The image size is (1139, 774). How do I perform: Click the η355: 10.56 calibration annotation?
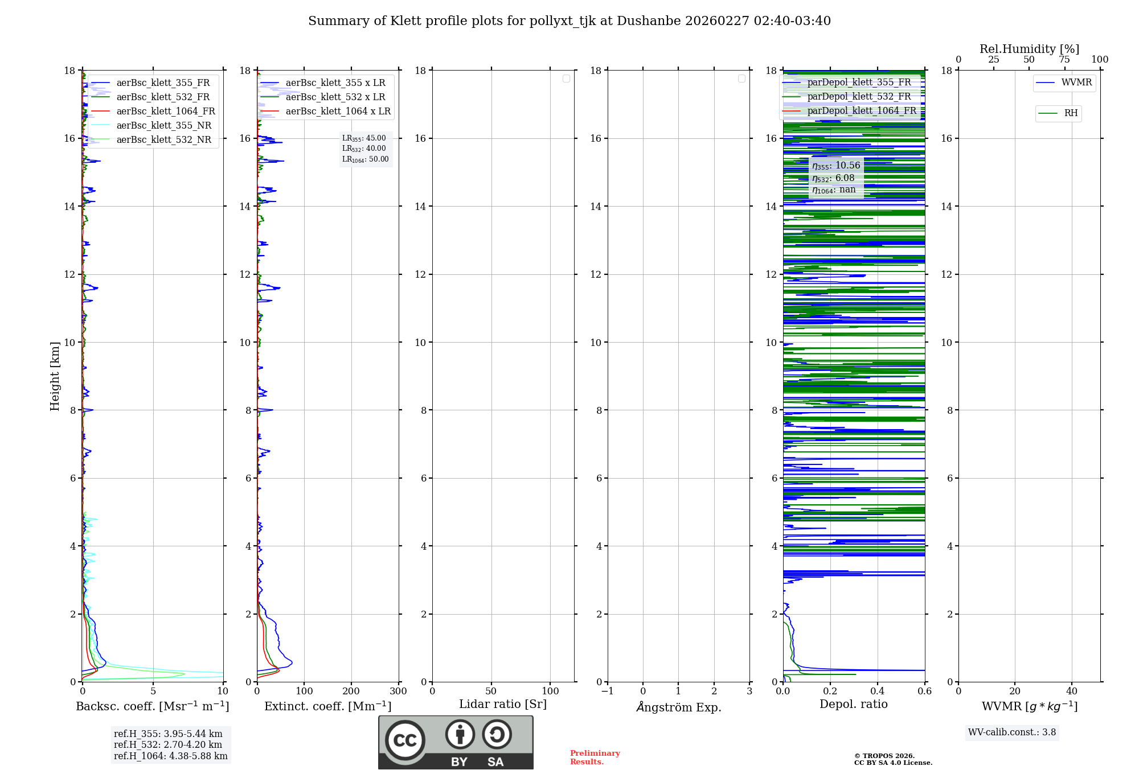(836, 166)
